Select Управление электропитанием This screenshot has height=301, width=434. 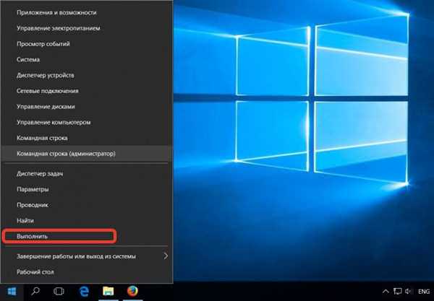pyautogui.click(x=87, y=28)
